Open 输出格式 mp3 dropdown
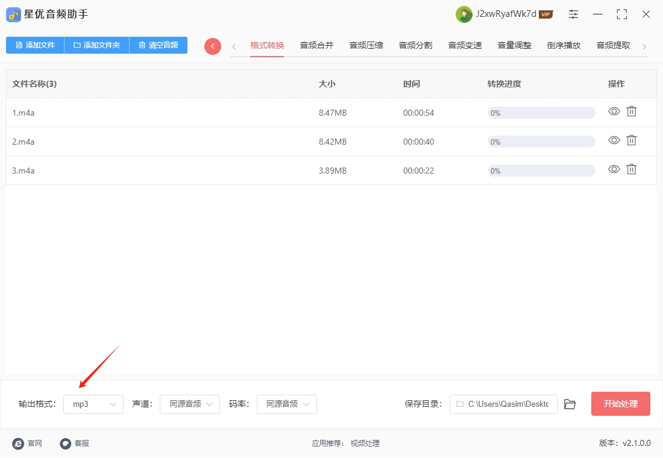The height and width of the screenshot is (458, 663). [x=93, y=404]
